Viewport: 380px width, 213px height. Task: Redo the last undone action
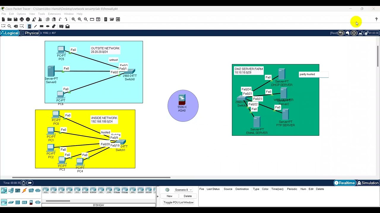[66, 19]
